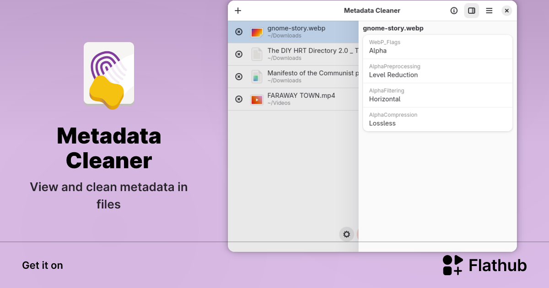549x288 pixels.
Task: Remove The DIY HRT Directory file
Action: (239, 54)
